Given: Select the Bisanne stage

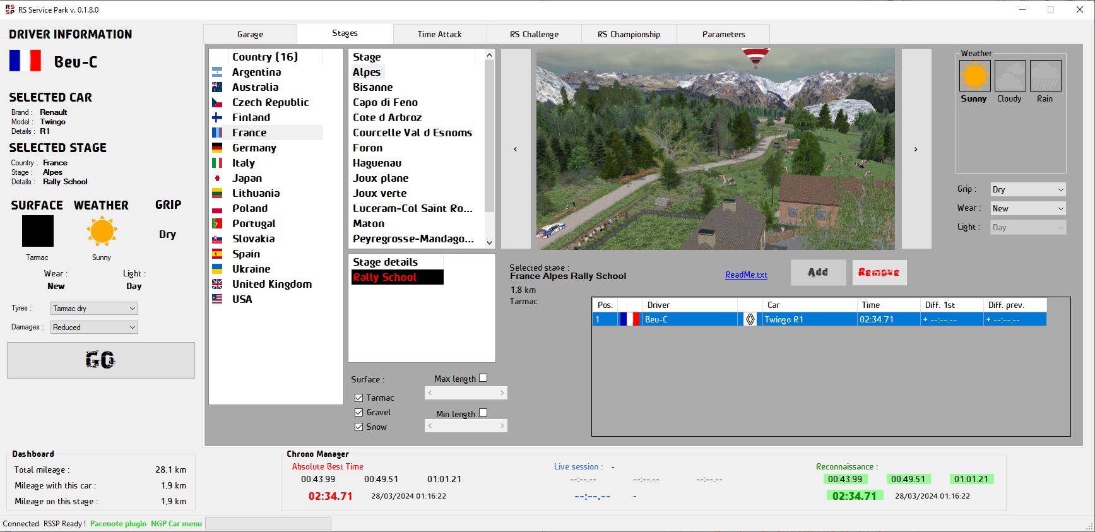Looking at the screenshot, I should click(x=373, y=87).
